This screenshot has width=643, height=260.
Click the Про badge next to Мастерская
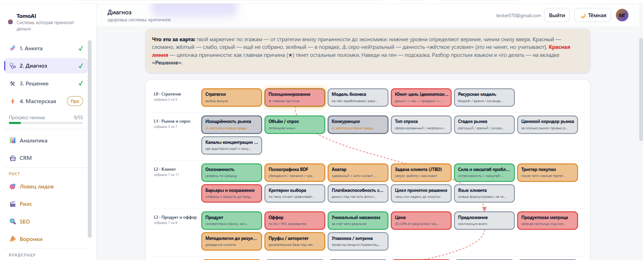click(75, 101)
